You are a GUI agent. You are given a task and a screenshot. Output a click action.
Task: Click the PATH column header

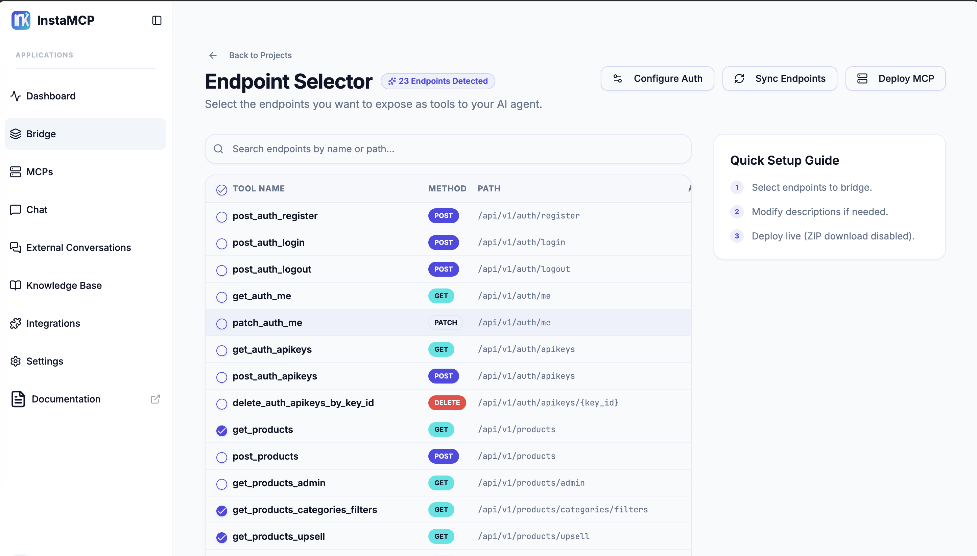[489, 189]
